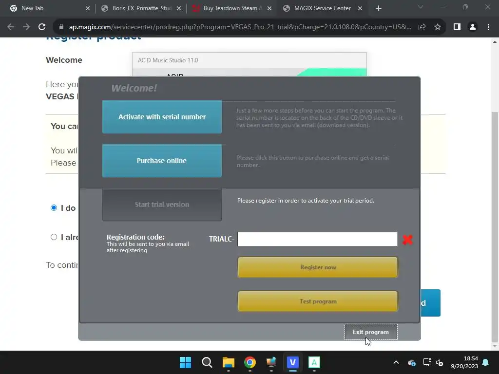Viewport: 499px width, 374px height.
Task: Click the scrollbar down arrow
Action: coord(495,346)
